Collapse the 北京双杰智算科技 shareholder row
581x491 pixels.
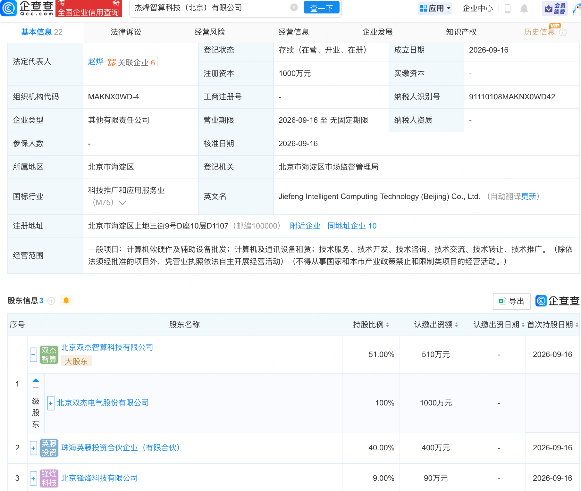pos(33,354)
